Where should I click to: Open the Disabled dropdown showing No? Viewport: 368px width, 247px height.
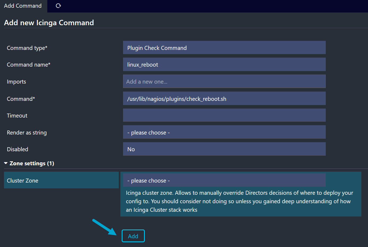[224, 149]
